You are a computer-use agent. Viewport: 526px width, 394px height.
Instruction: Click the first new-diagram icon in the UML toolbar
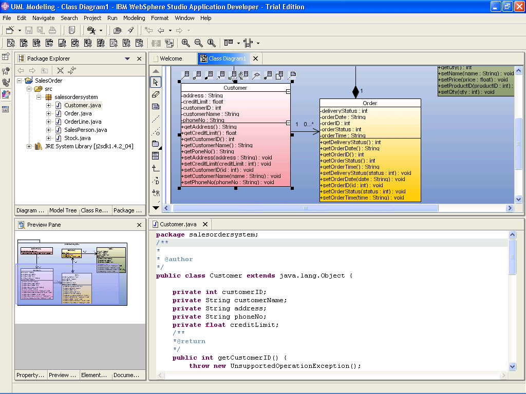point(11,43)
